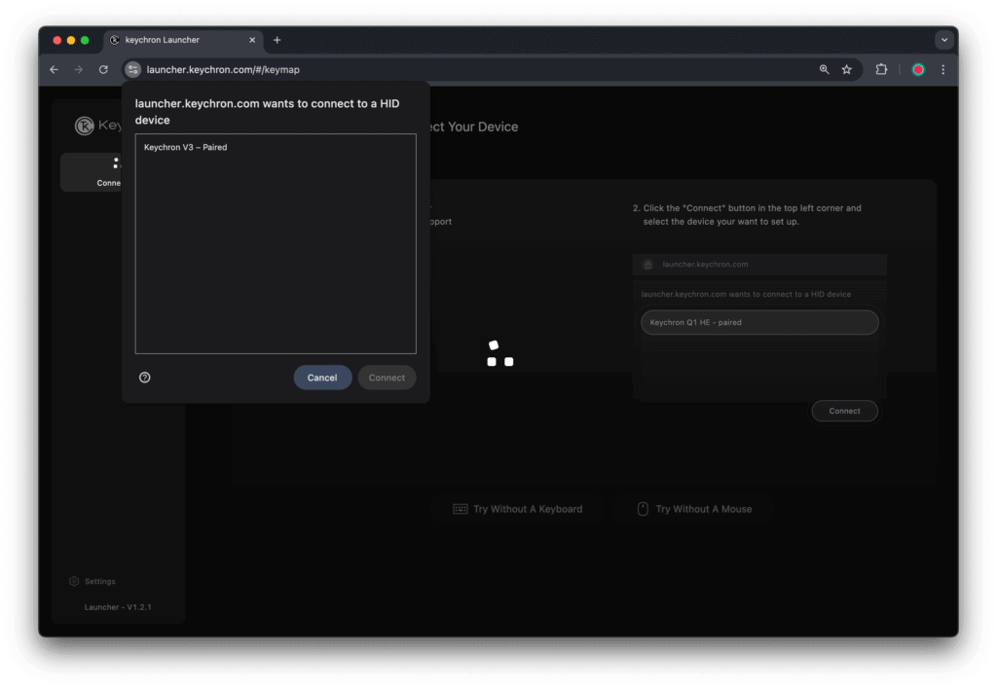Screen dimensions: 997x688
Task: Click Launcher - V1.2.1 version text
Action: (118, 607)
